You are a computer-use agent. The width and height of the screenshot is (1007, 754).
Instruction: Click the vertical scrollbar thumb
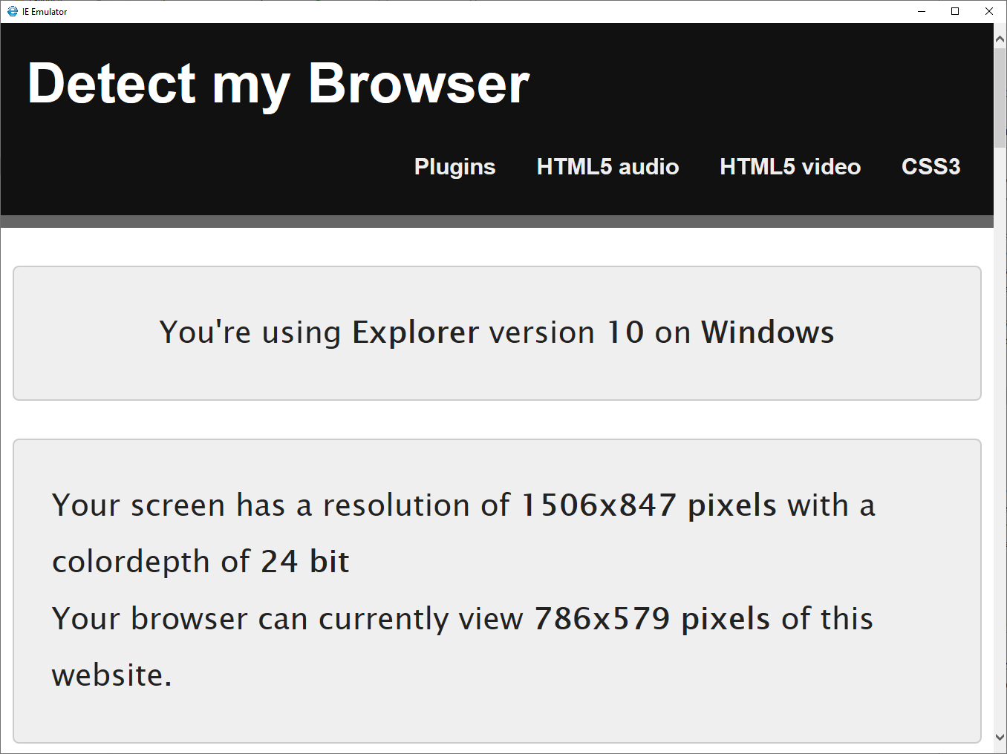pyautogui.click(x=1000, y=98)
